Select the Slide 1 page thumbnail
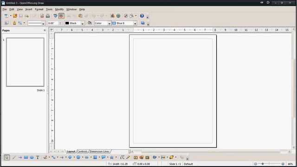The width and height of the screenshot is (297, 167). pos(25,62)
